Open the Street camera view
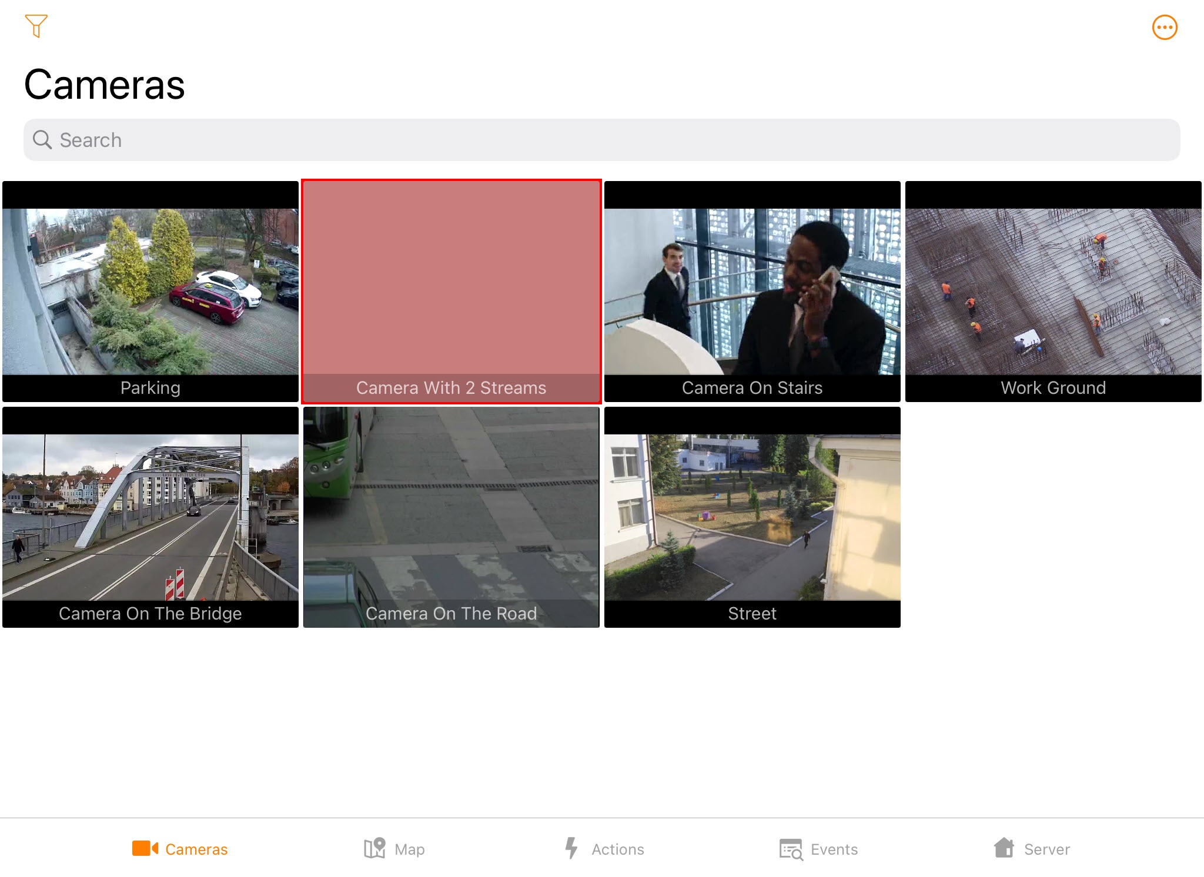The image size is (1204, 877). (x=752, y=517)
